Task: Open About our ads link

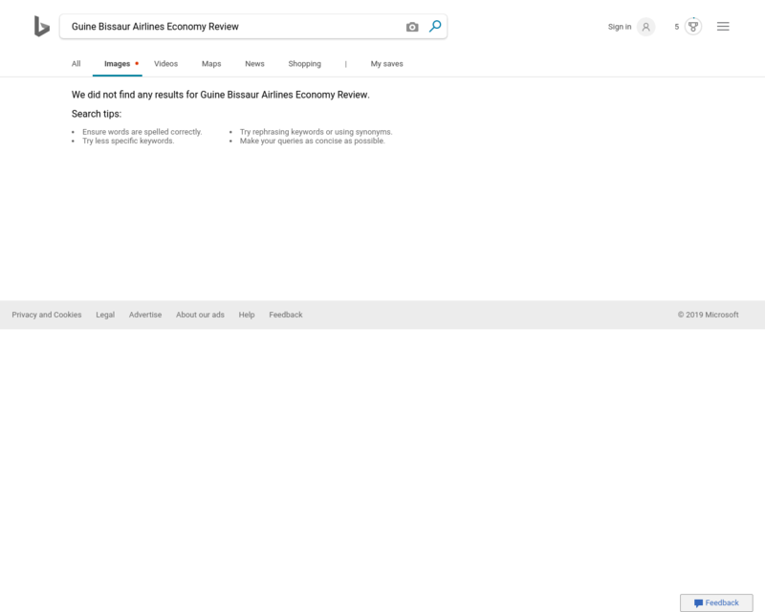Action: click(x=200, y=315)
